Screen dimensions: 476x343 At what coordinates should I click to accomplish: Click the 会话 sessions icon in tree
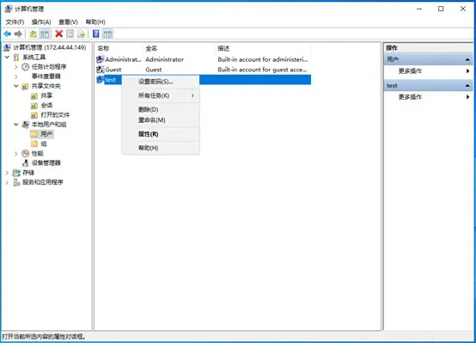point(34,106)
